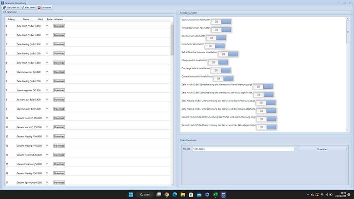Click the red Schliessen toolbar icon
Image resolution: width=354 pixels, height=199 pixels.
39,8
